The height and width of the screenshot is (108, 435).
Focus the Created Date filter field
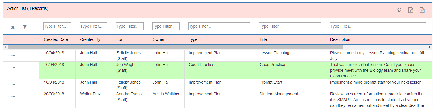(x=57, y=26)
